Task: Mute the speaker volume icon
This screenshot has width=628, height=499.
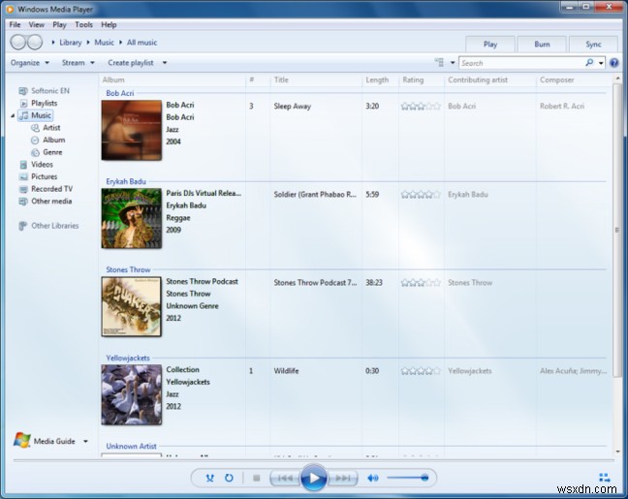Action: 373,478
